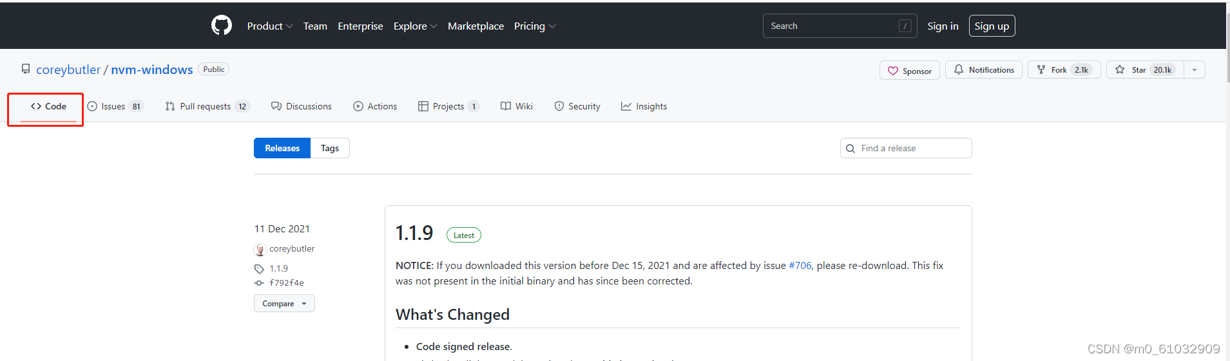The width and height of the screenshot is (1230, 361).
Task: Open the 2.1k fork count
Action: click(x=1081, y=69)
